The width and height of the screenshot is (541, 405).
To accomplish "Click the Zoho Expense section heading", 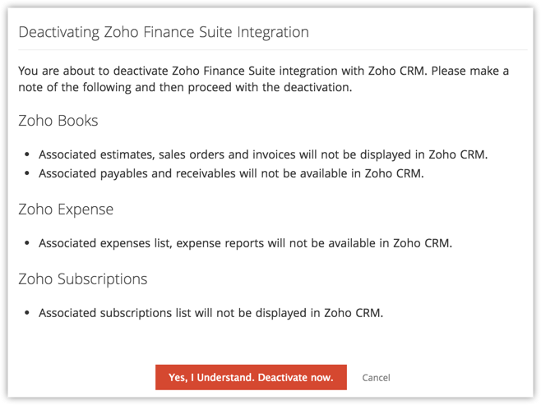I will [x=66, y=209].
